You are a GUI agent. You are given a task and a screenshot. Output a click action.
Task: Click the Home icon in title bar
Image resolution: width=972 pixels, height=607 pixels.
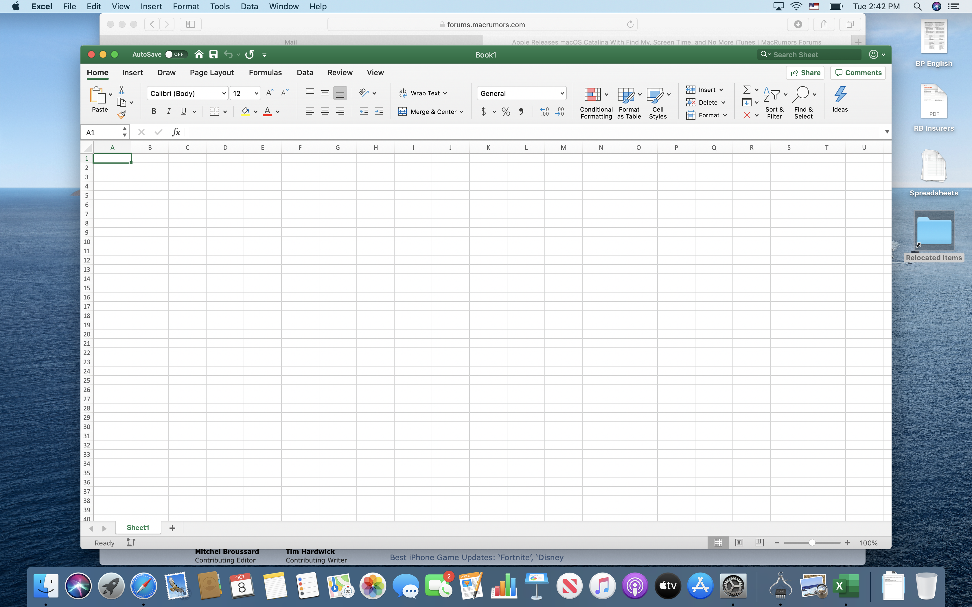tap(198, 54)
